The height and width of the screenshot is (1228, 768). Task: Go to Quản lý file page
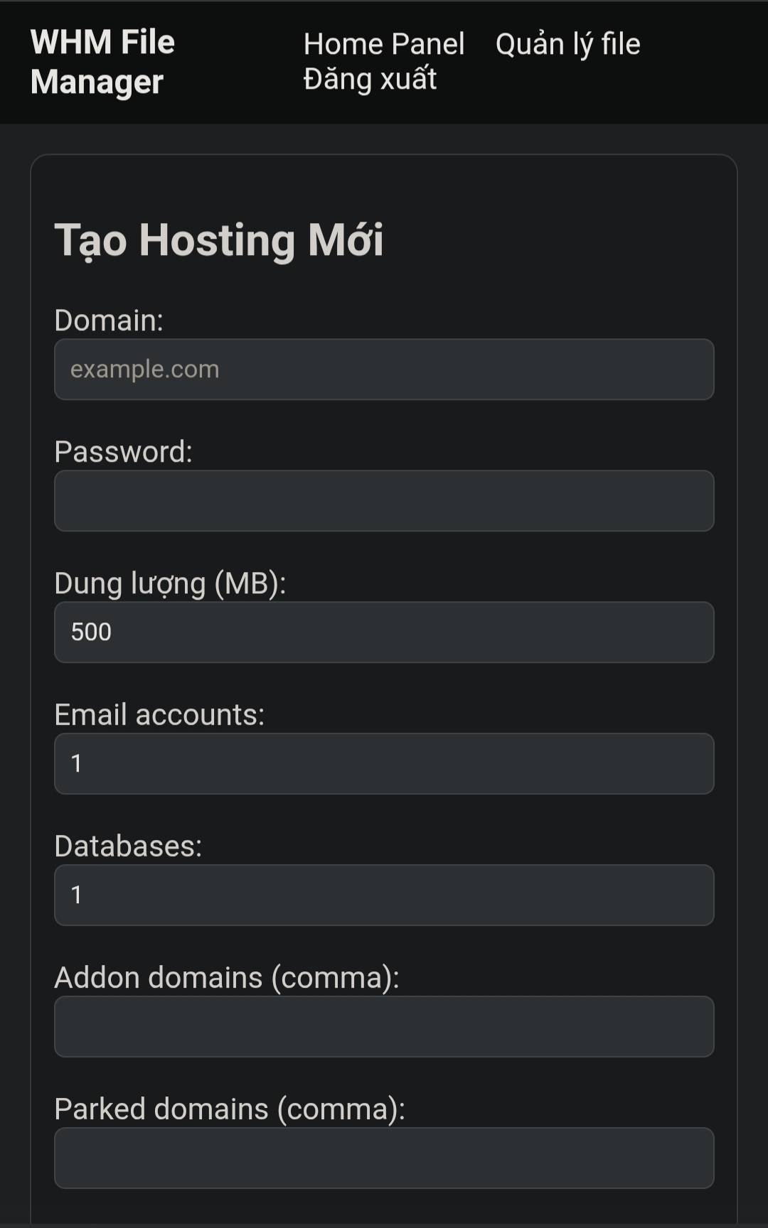[x=567, y=44]
